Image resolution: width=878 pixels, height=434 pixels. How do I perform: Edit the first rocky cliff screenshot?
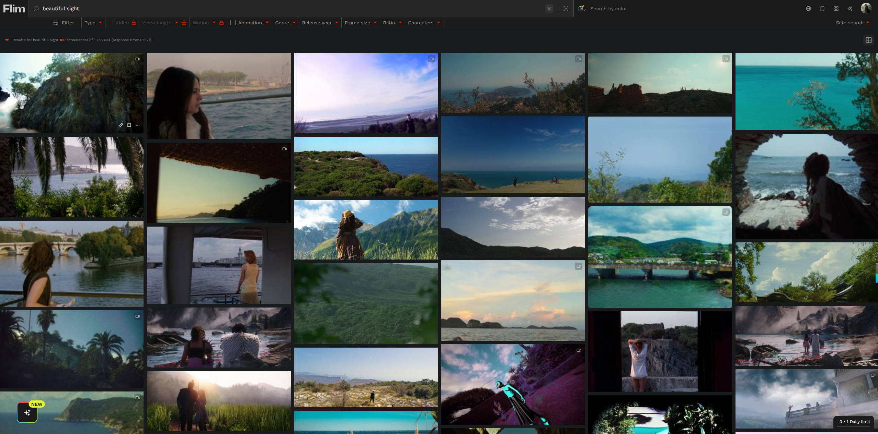pyautogui.click(x=121, y=125)
